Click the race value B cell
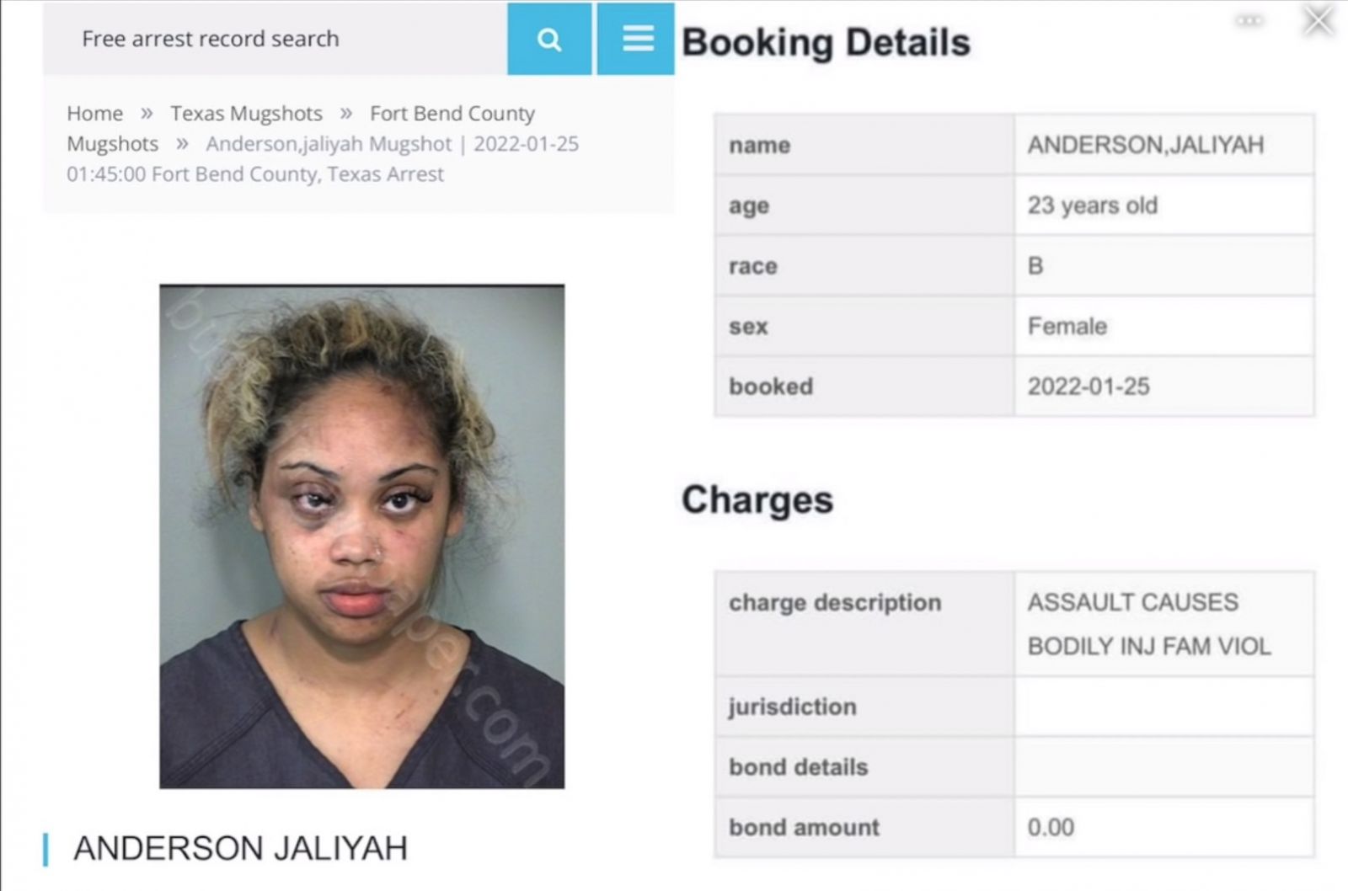The image size is (1348, 891). (1164, 266)
